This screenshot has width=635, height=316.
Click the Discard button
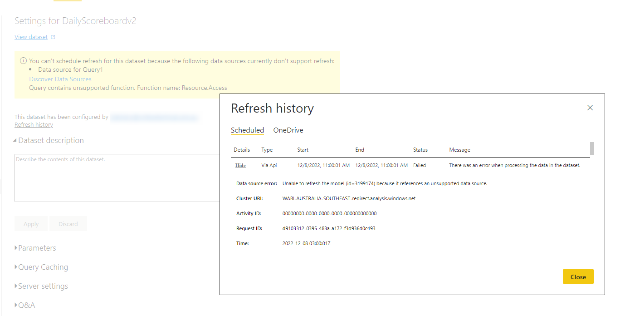[x=68, y=224]
